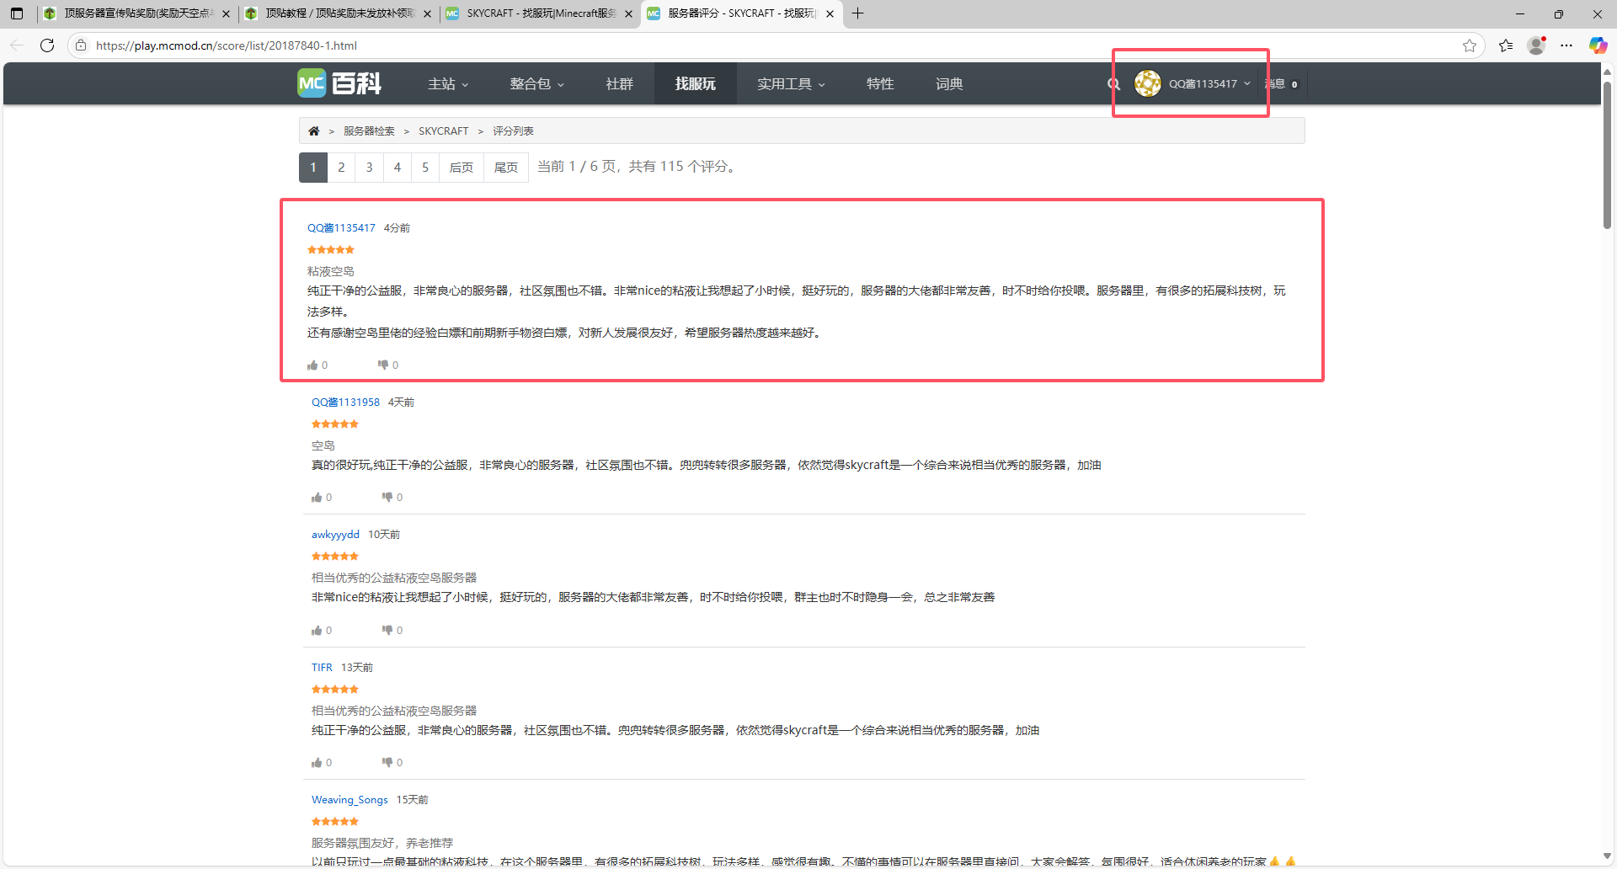Open reviewer Weaving_Songs profile link
1617x869 pixels.
pyautogui.click(x=350, y=800)
